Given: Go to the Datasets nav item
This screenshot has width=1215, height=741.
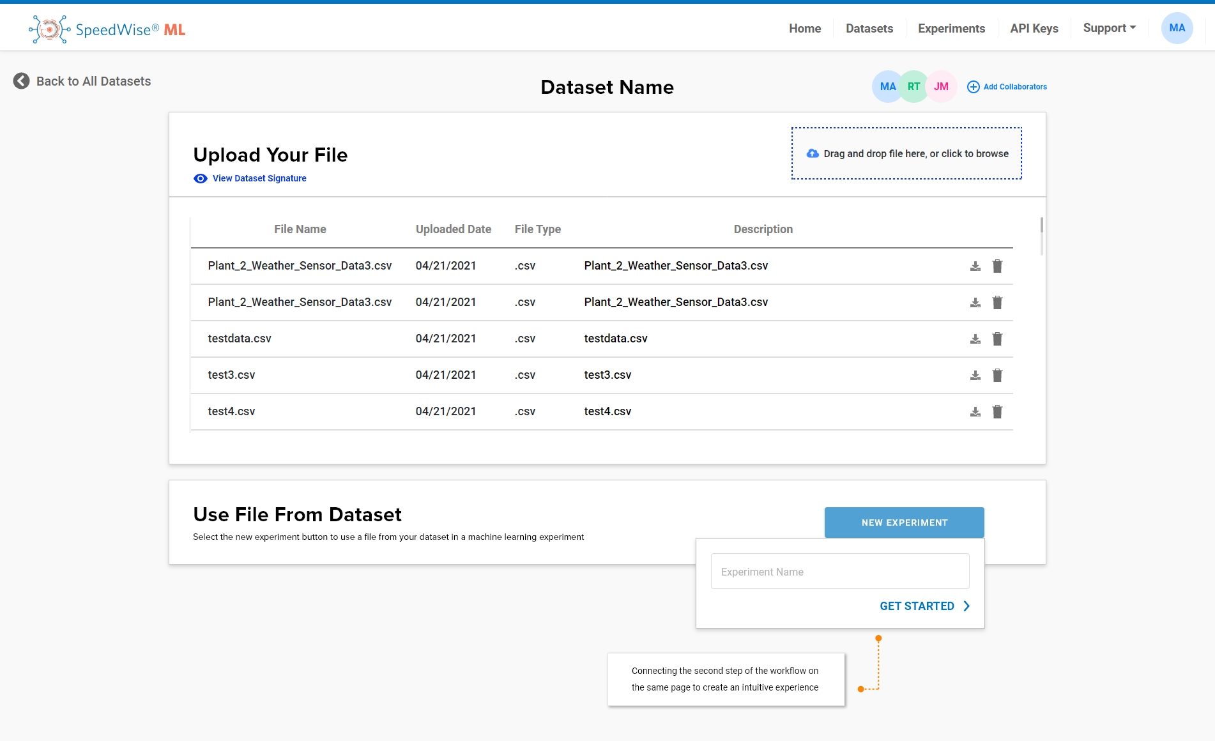Looking at the screenshot, I should (x=869, y=29).
